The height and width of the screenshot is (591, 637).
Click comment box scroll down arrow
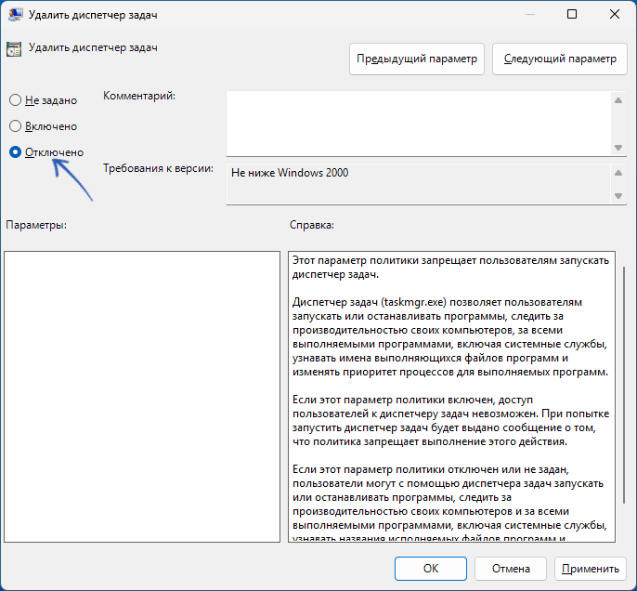pyautogui.click(x=618, y=148)
